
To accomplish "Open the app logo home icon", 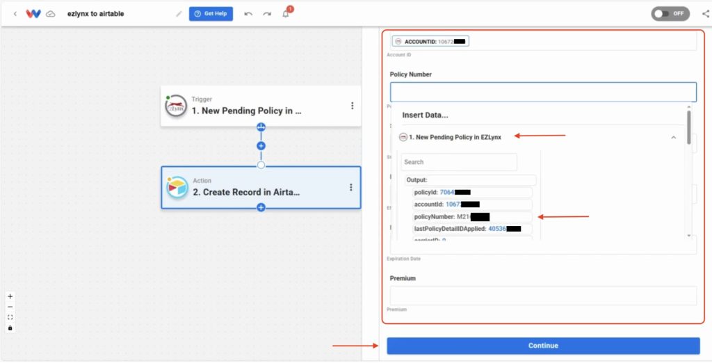I will 33,14.
